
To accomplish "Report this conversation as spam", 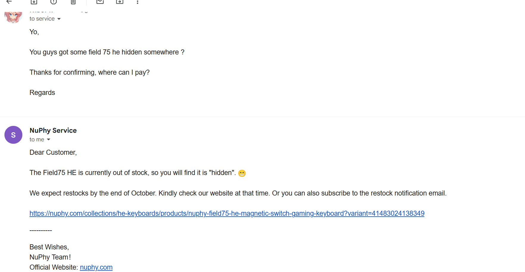I will (54, 2).
